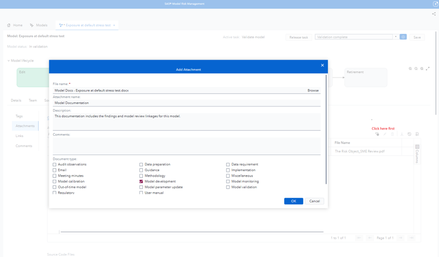
Task: Click the share icon at top right
Action: coord(434,14)
